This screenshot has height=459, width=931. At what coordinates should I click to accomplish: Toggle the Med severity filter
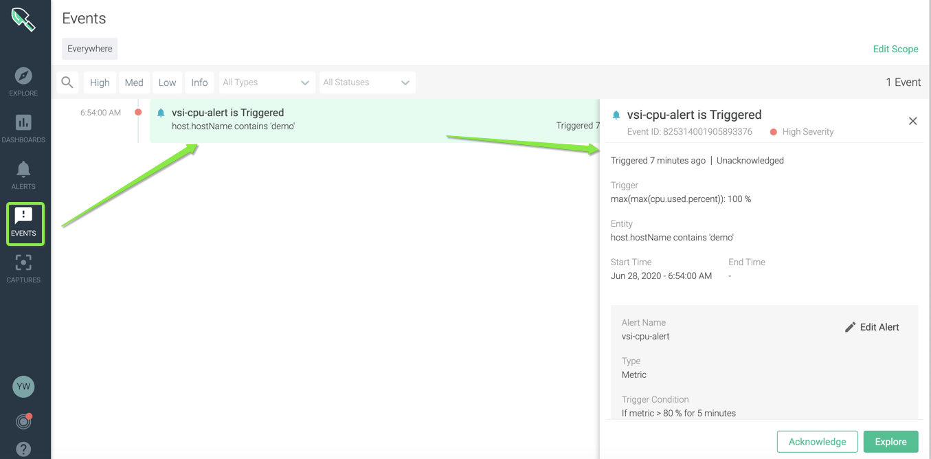tap(134, 82)
